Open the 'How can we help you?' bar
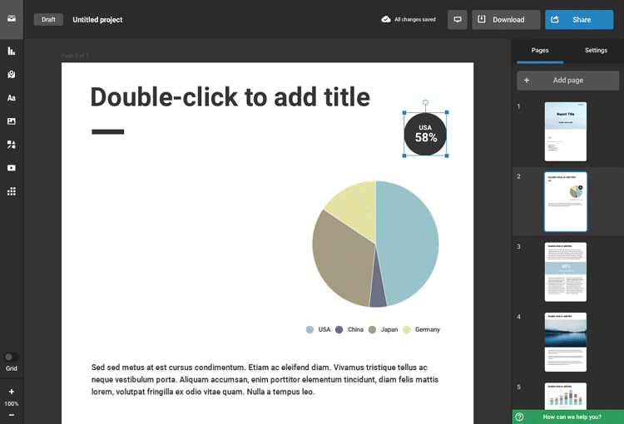624x424 pixels. 568,417
